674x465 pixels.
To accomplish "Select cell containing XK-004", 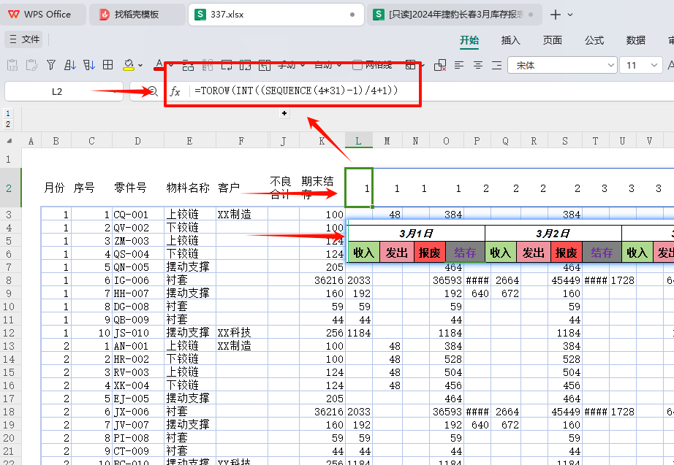I will [137, 385].
